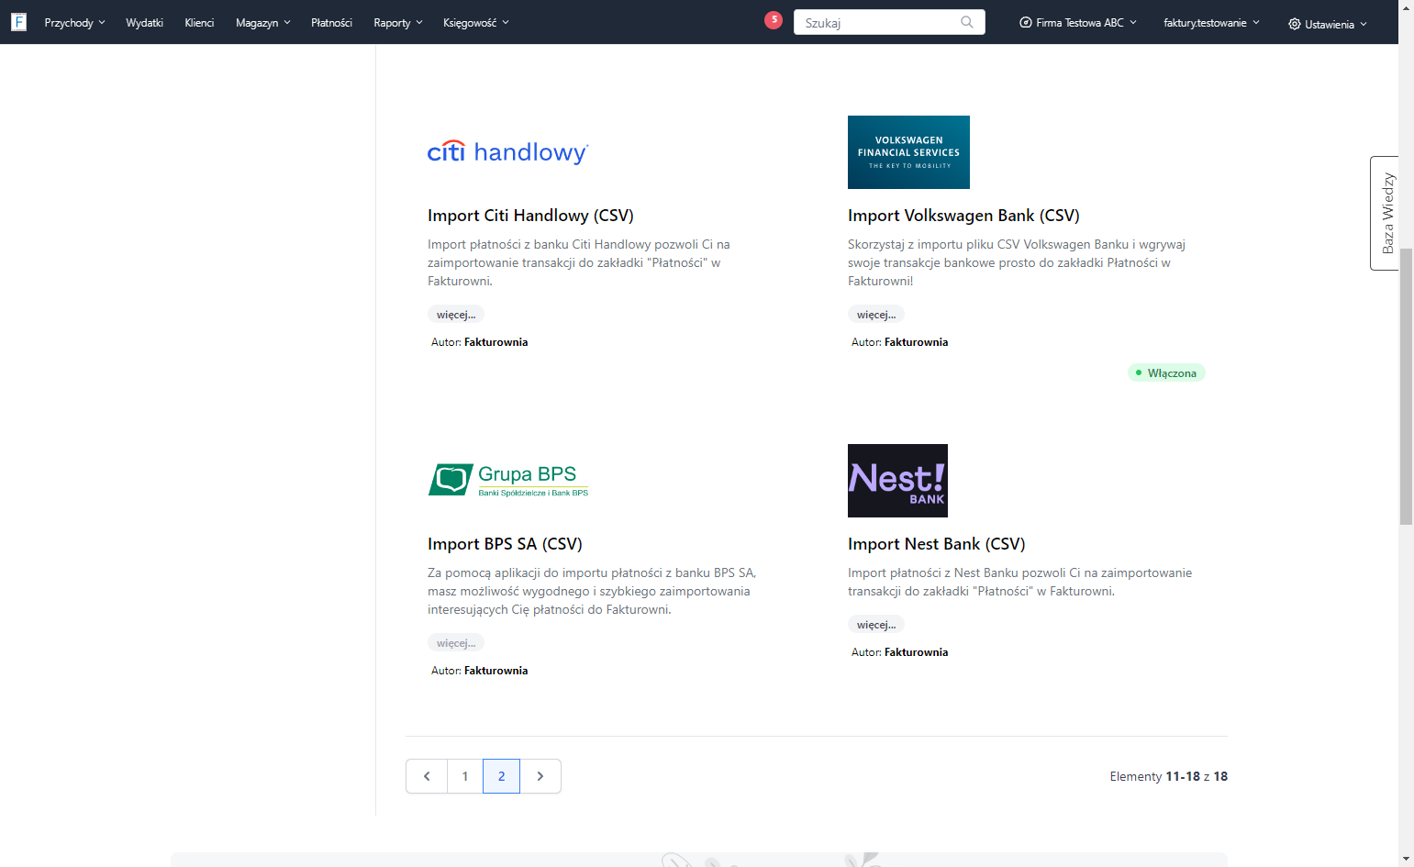1414x867 pixels.
Task: Expand the Magazyn menu
Action: pos(263,22)
